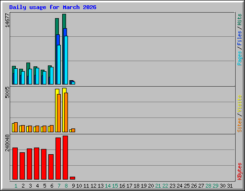The image size is (245, 191).
Task: Click the cyan pages bar for day 1
Action: (16, 76)
